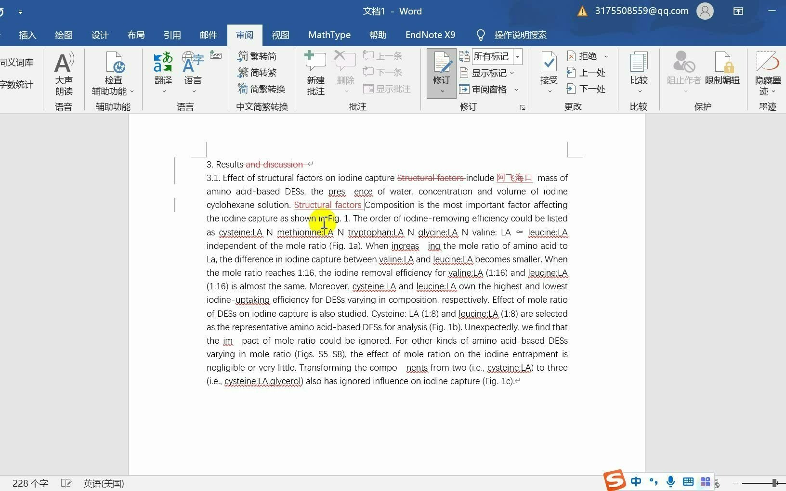This screenshot has width=786, height=491.
Task: Open the 视图 (View) ribbon tab
Action: click(281, 35)
